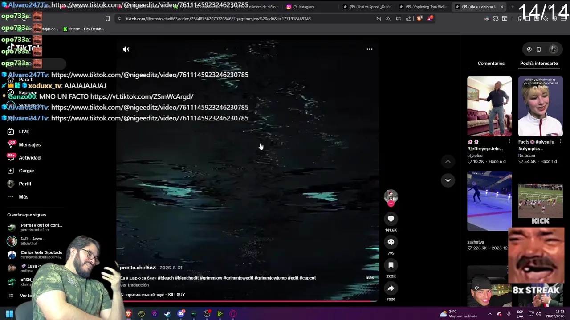Screen dimensions: 570x320
Task: Open Perfil in the sidebar
Action: (19, 184)
